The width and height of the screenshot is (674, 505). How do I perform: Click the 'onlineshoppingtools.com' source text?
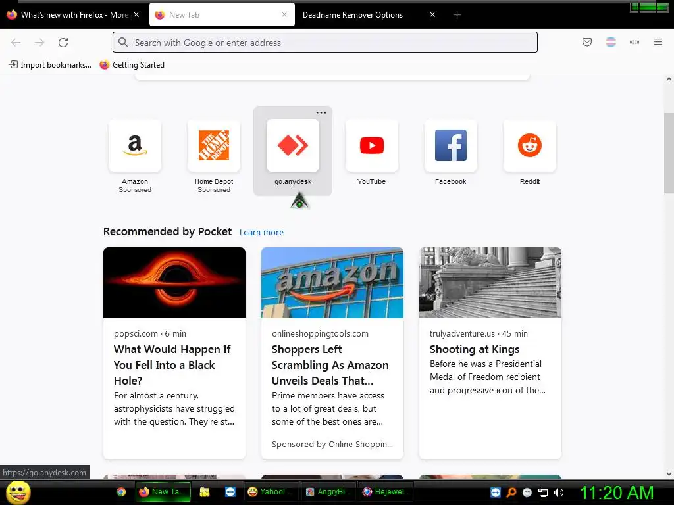point(321,333)
